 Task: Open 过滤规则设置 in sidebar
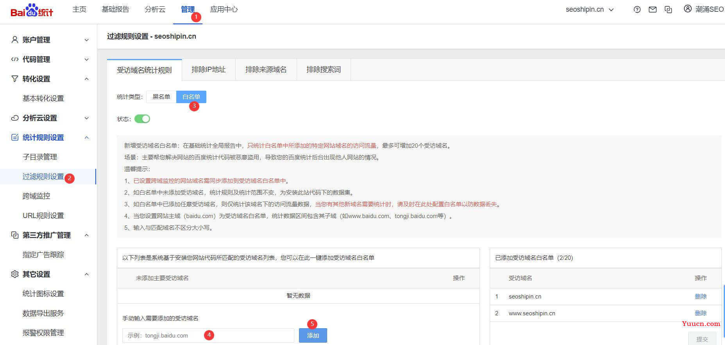(x=43, y=177)
